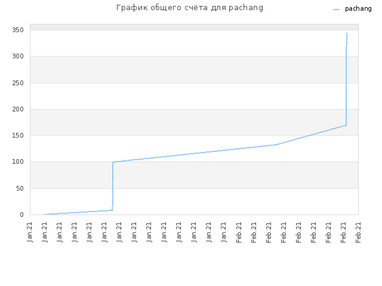Click the line's corner near 170 before the final spike
The width and height of the screenshot is (382, 286).
click(346, 125)
